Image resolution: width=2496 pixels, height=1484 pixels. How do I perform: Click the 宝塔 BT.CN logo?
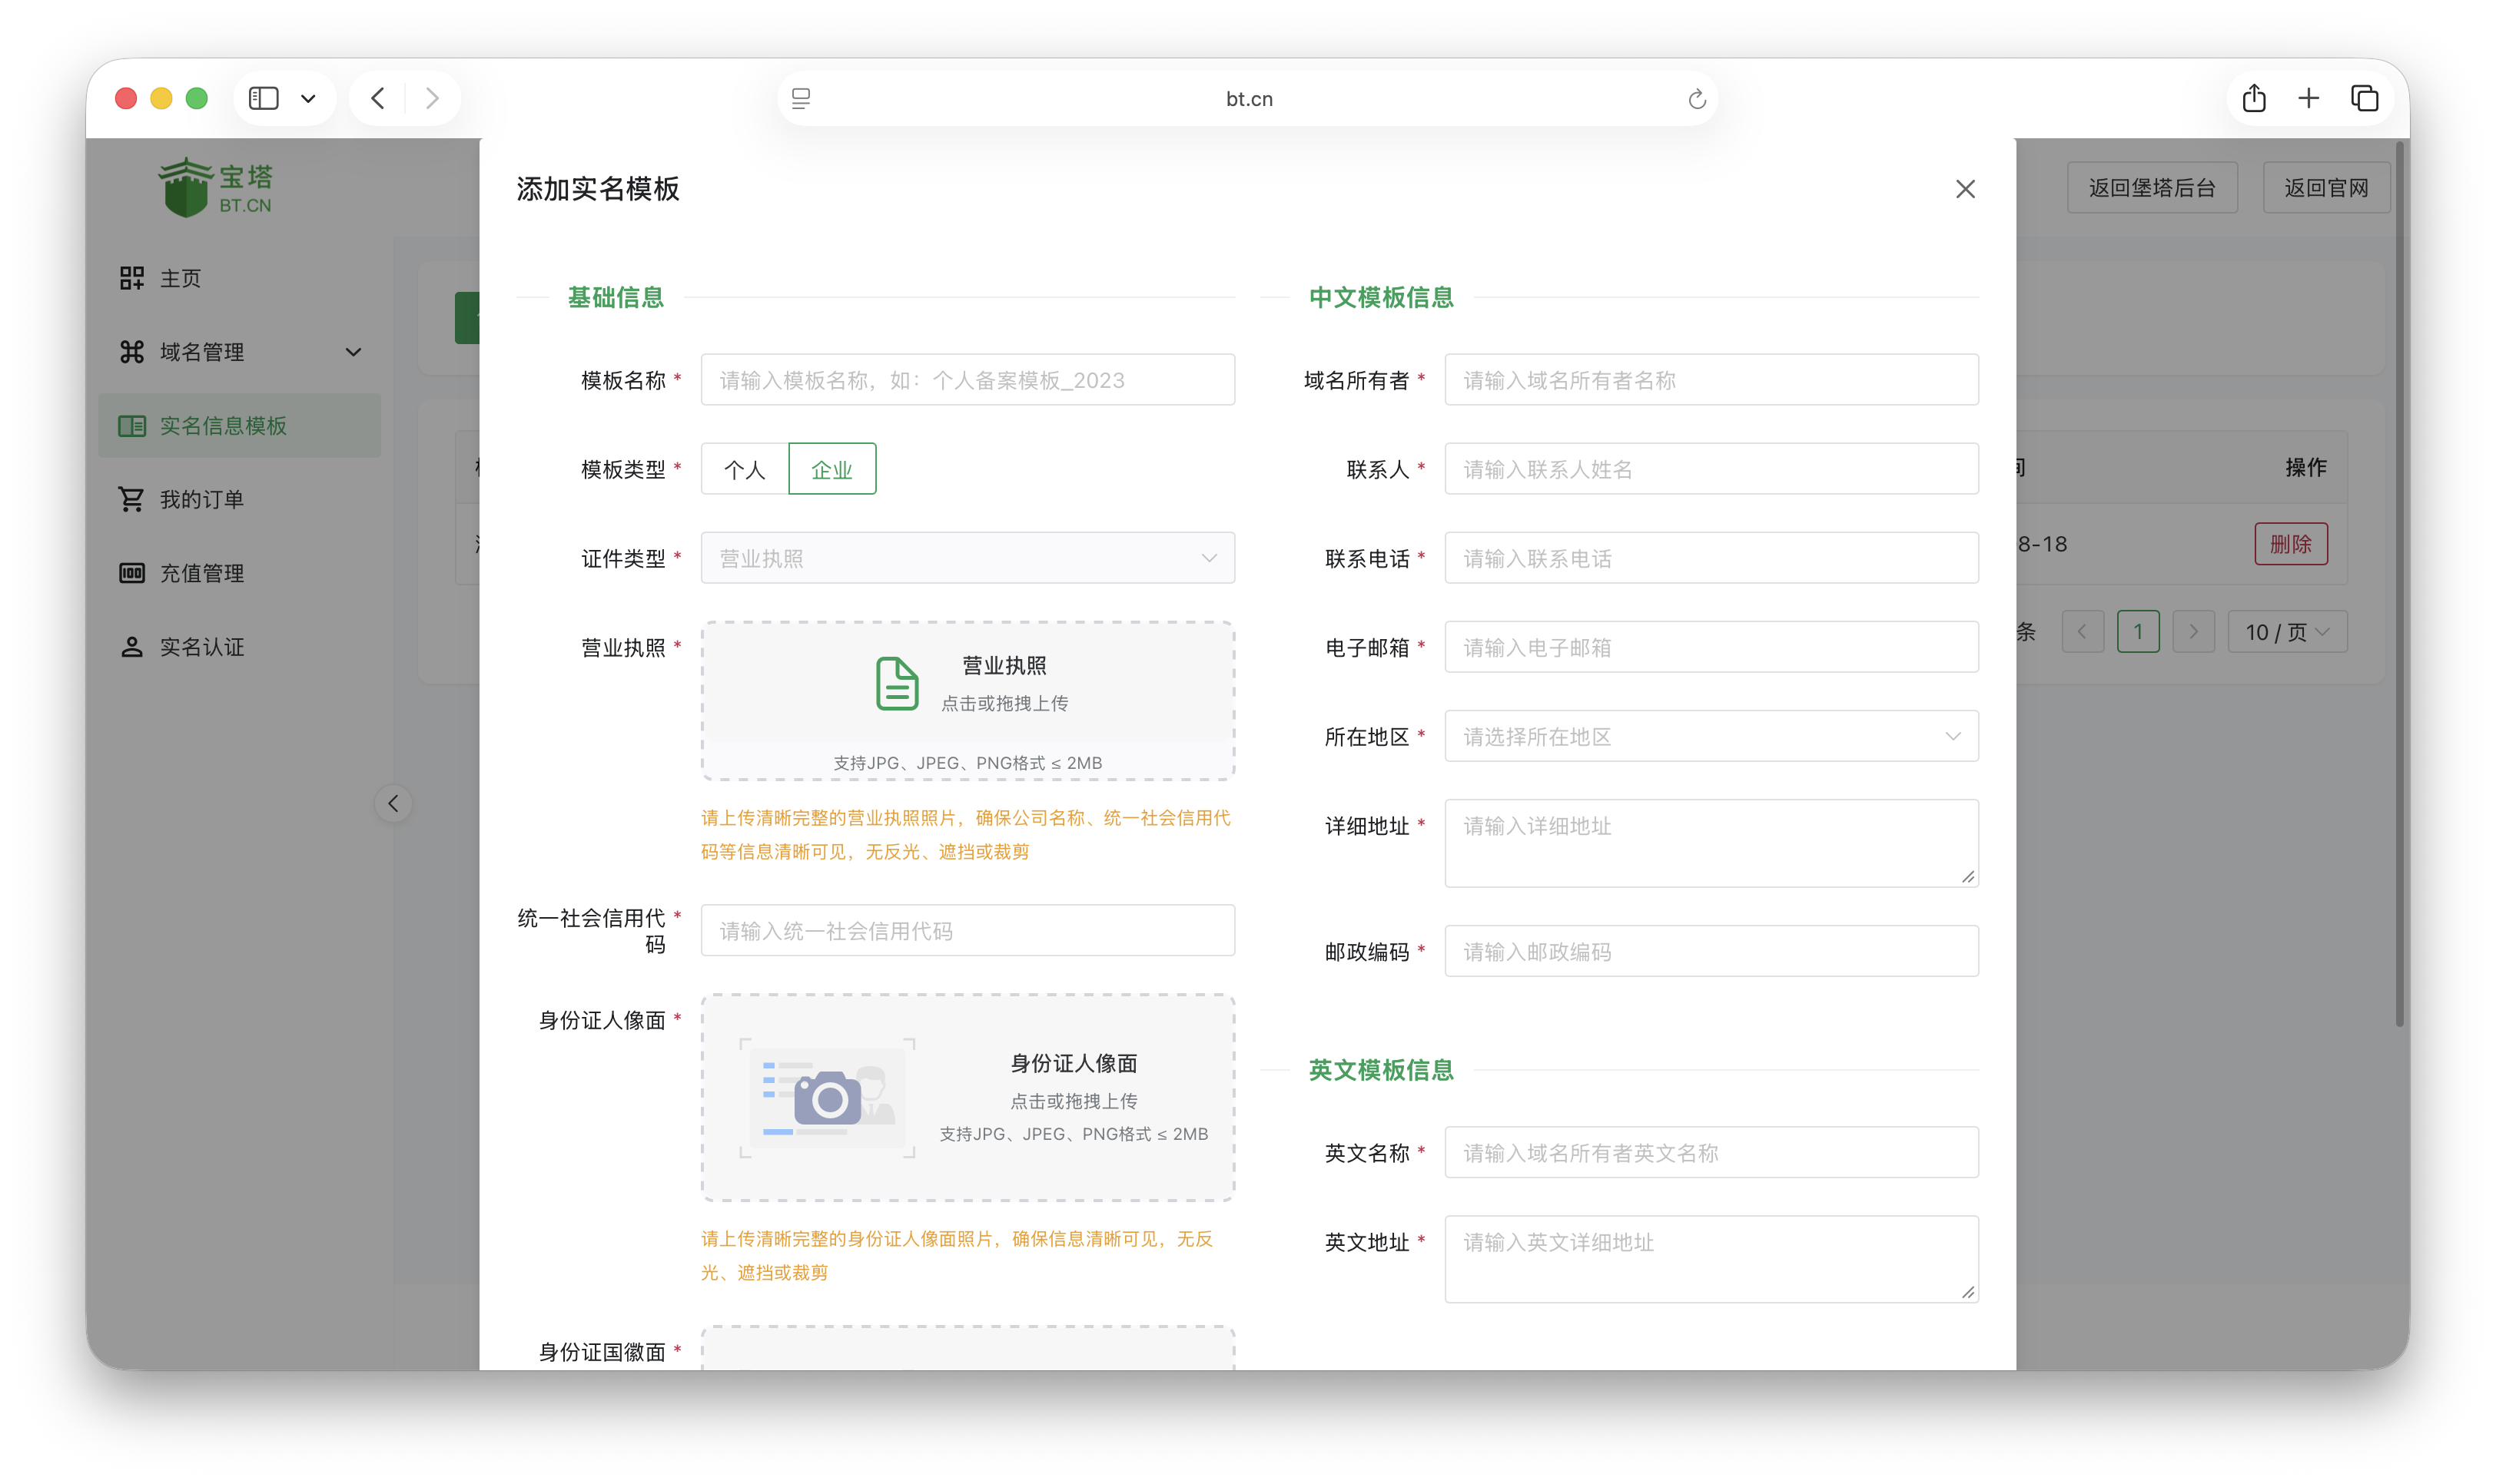click(x=213, y=185)
